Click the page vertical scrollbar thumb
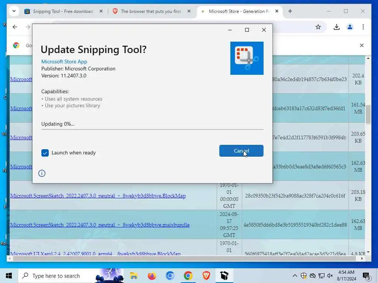 pyautogui.click(x=368, y=114)
